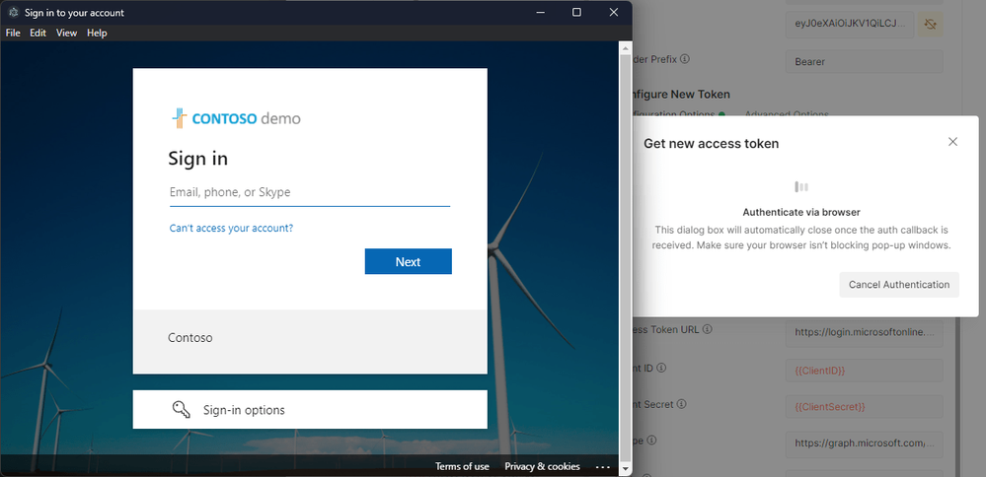Open Sign-in options
The image size is (986, 477).
tap(310, 410)
